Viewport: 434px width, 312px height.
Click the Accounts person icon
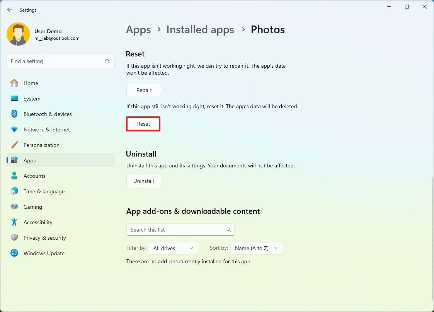tap(14, 176)
